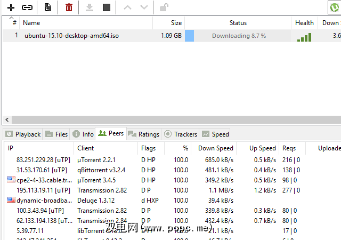Screen dimensions: 341x240
Task: Click µTorrent 2.2.1 client cell
Action: point(96,160)
